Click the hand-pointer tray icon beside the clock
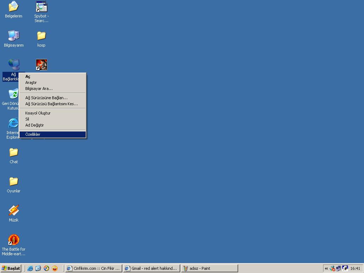Viewport: 364px width, 273px height. pos(345,268)
